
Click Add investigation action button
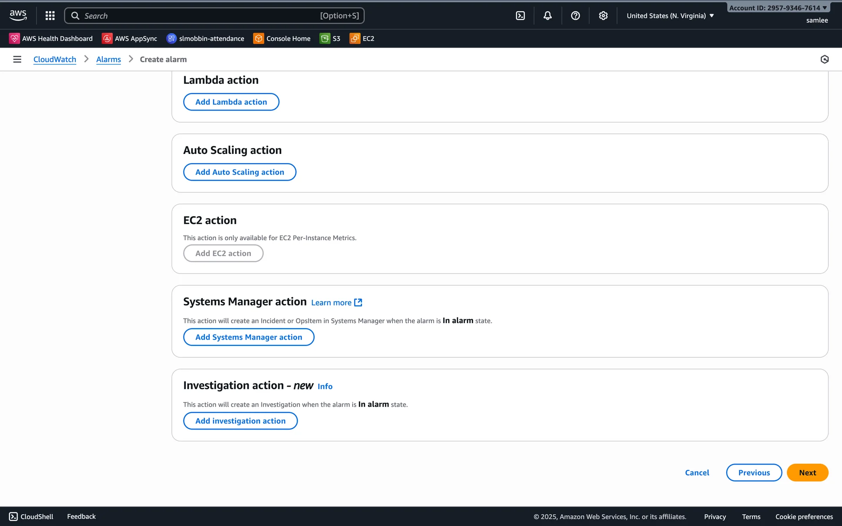(x=240, y=421)
